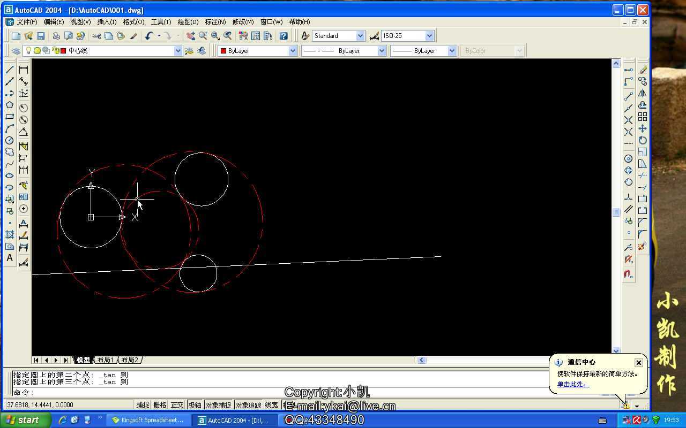The image size is (686, 428).
Task: Select the Arc draw tool
Action: point(10,128)
